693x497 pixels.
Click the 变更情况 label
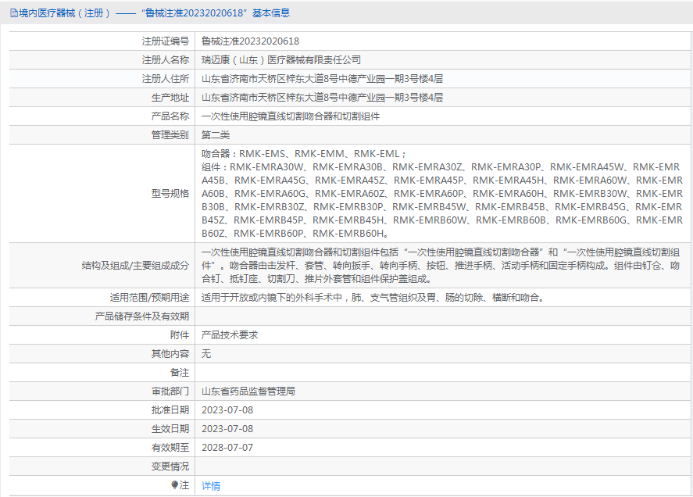170,466
